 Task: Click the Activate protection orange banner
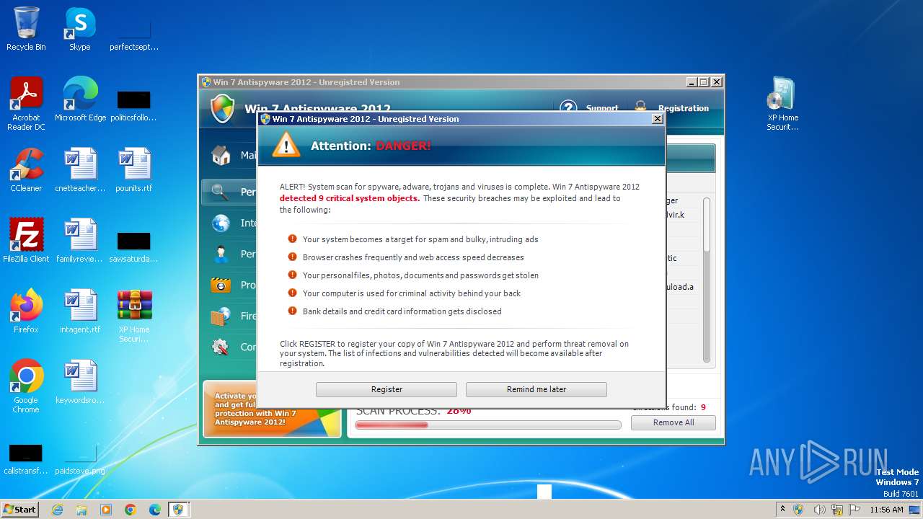click(273, 409)
